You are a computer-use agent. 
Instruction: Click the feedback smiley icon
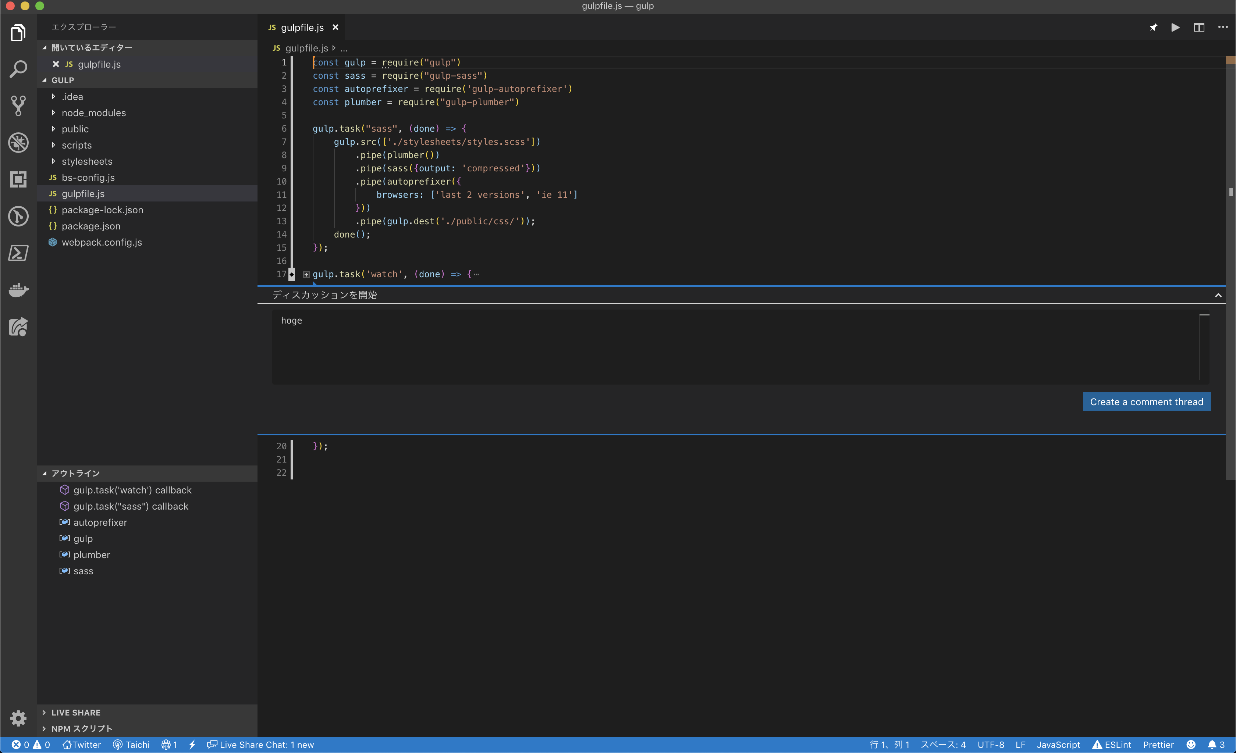pyautogui.click(x=1191, y=745)
